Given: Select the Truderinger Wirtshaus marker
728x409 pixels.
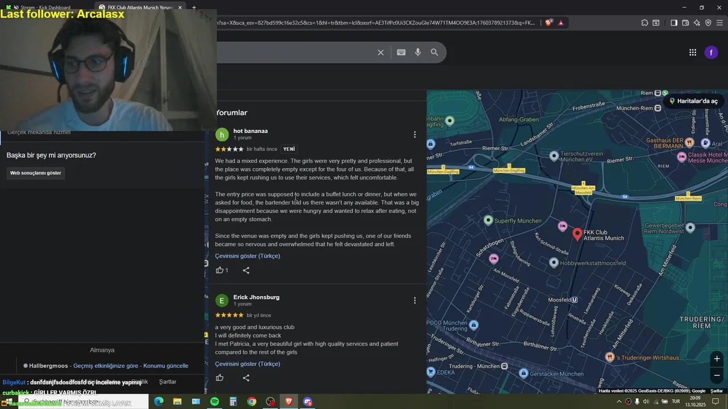Looking at the screenshot, I should tap(610, 357).
